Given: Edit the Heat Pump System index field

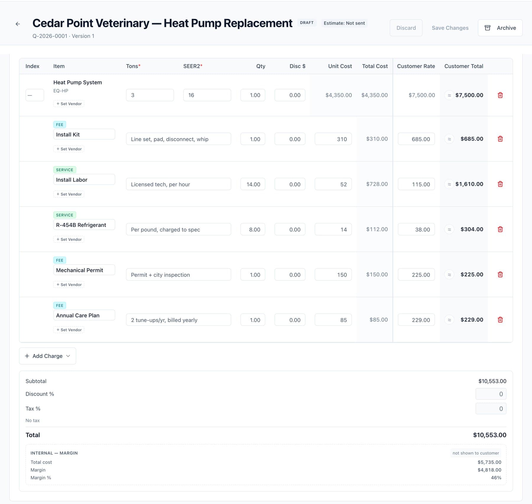Looking at the screenshot, I should [35, 95].
